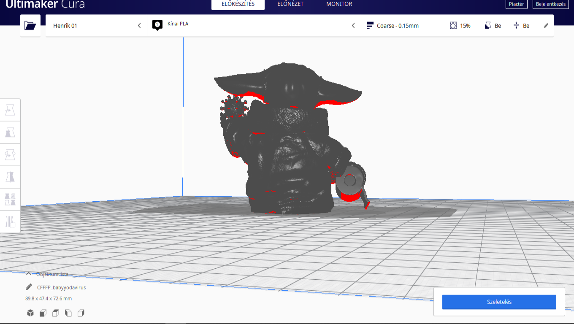Switch to left view cube icon

coord(68,313)
